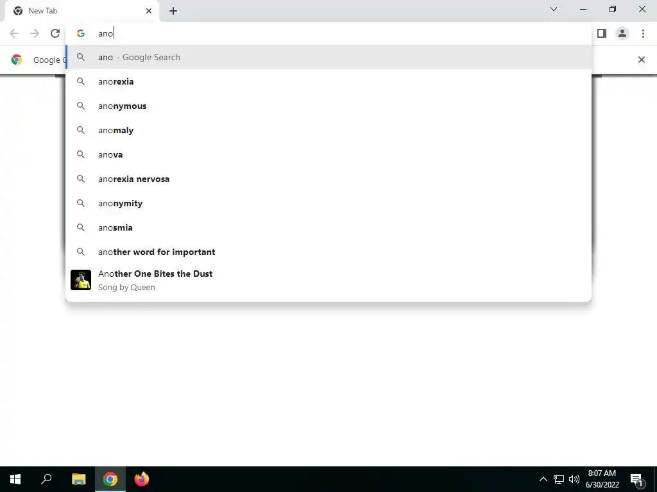The image size is (657, 492).
Task: Click the search icon beside 'anosmia'
Action: 81,227
